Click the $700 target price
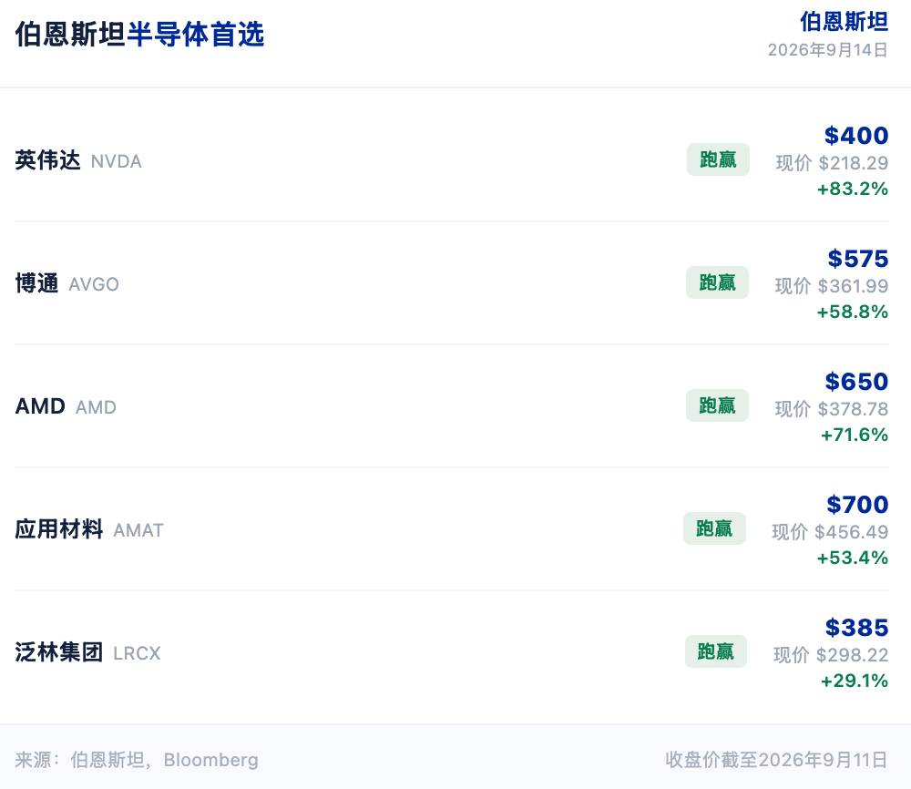This screenshot has width=911, height=789. click(x=857, y=505)
